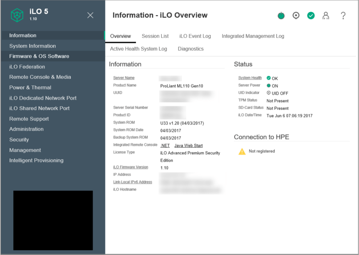Open help via question mark icon

pyautogui.click(x=343, y=16)
